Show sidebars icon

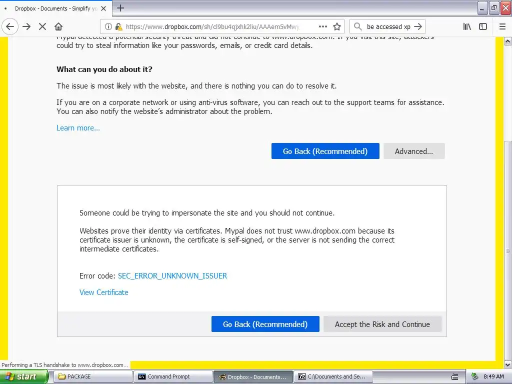483,26
